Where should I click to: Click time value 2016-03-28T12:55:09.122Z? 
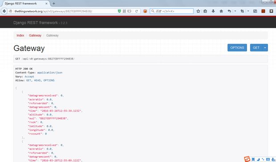(x=61, y=160)
